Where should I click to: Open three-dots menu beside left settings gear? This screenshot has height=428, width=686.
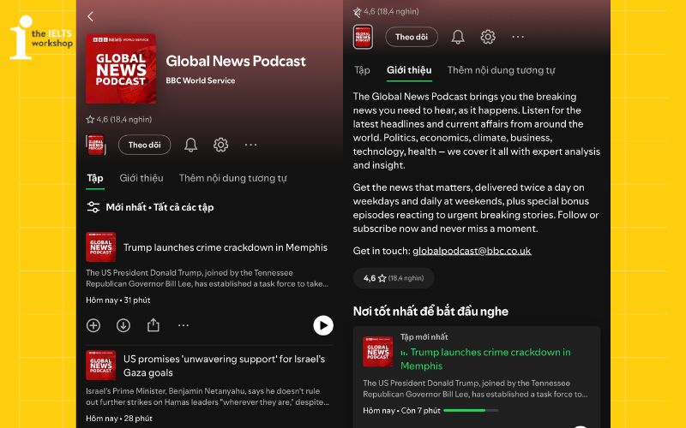pos(250,145)
